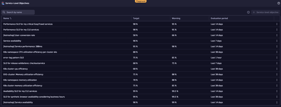The width and height of the screenshot is (281, 107).
Task: Click the Service-Level Objectives app icon
Action: pos(3,3)
